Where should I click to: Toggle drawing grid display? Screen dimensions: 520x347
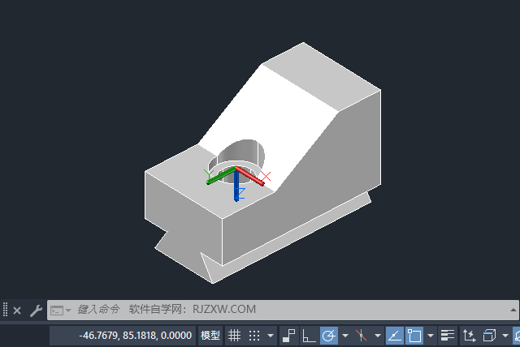point(234,336)
